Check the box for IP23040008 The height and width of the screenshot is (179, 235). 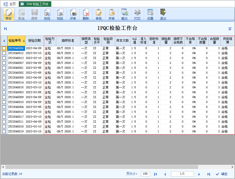click(x=4, y=78)
